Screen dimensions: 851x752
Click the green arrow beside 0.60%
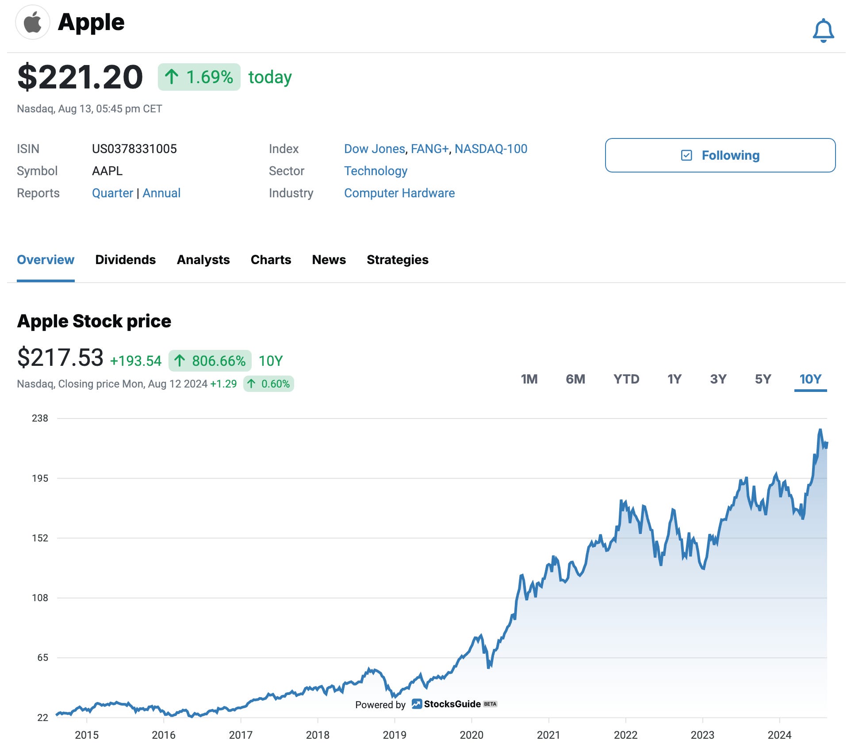pos(252,384)
